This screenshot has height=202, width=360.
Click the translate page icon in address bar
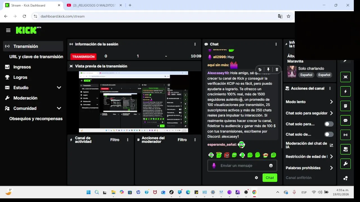(280, 16)
